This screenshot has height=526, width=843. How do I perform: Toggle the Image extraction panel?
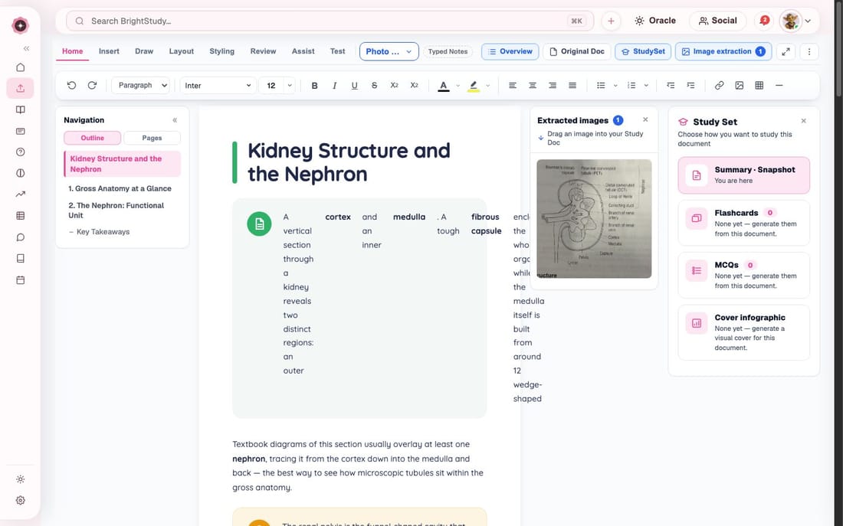click(x=723, y=51)
